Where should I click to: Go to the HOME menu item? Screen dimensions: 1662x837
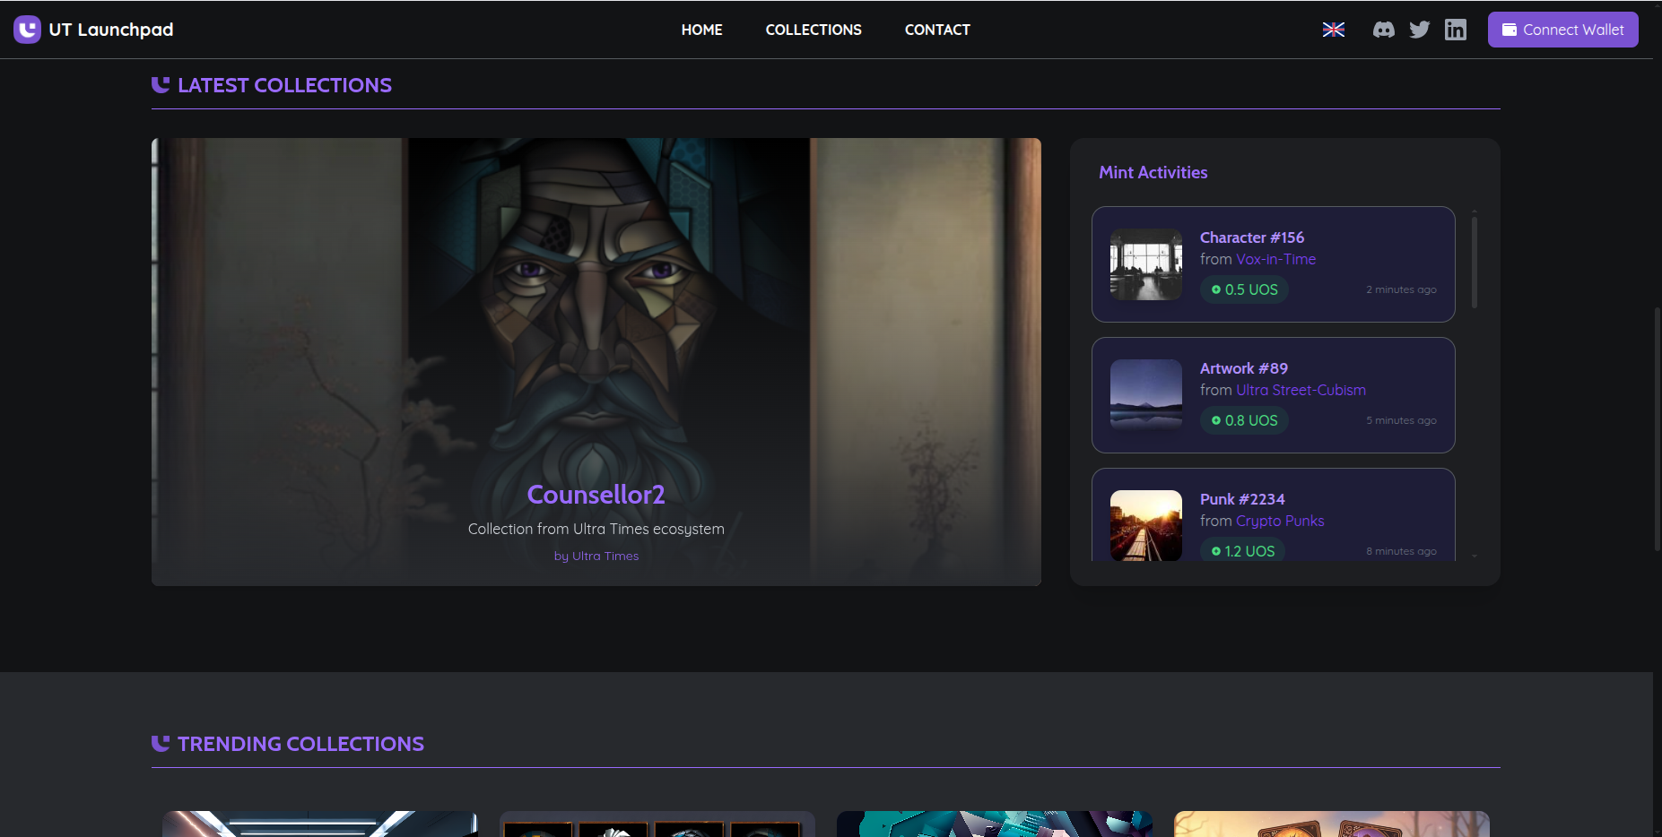(x=701, y=30)
